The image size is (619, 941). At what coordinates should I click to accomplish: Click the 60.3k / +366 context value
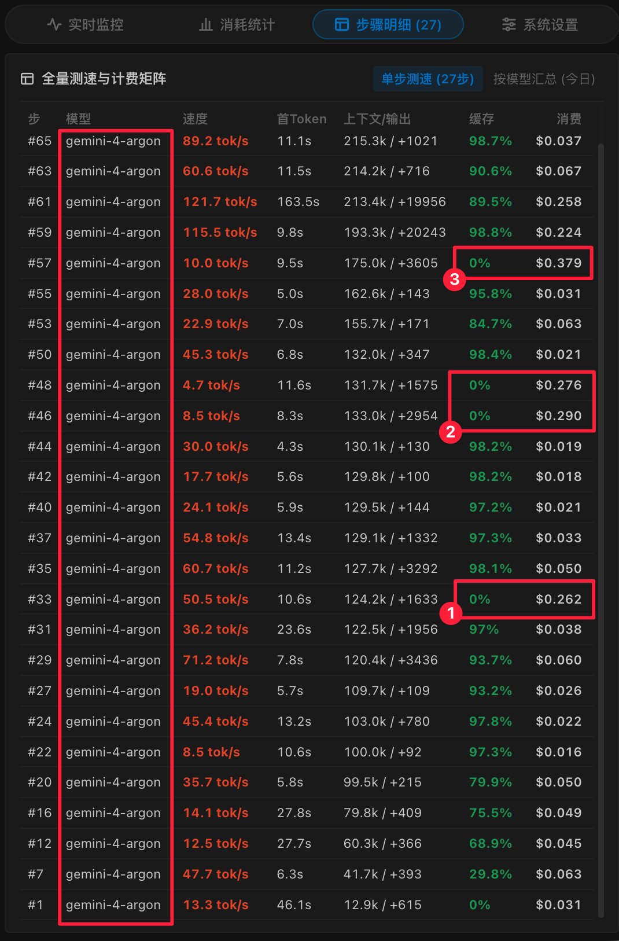382,844
